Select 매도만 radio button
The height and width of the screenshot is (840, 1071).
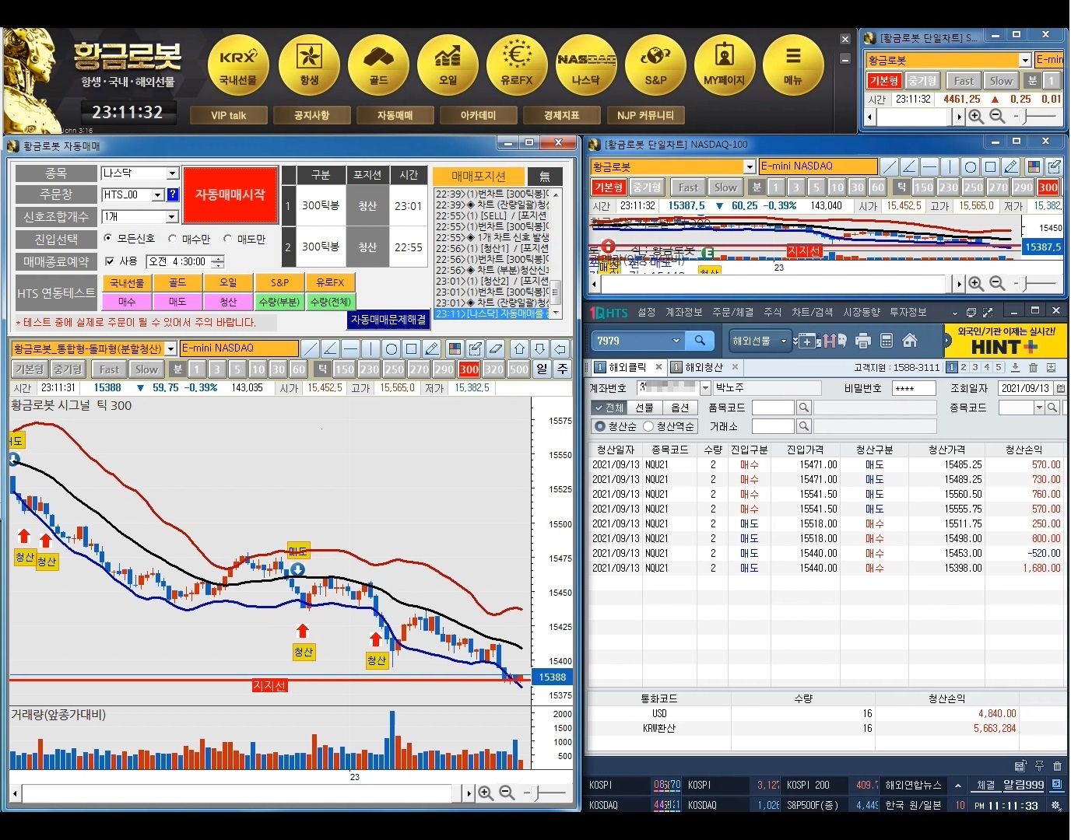coord(227,239)
